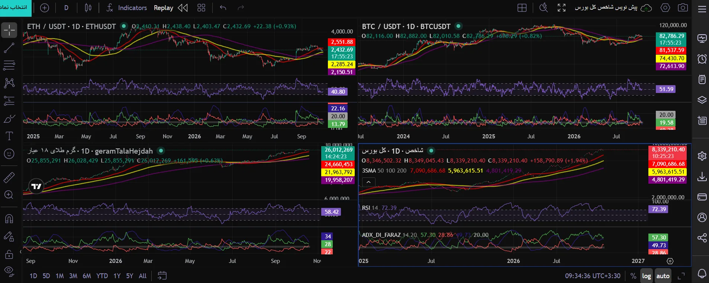Screen dimensions: 709x283
Task: Start bar Replay mode
Action: point(171,8)
